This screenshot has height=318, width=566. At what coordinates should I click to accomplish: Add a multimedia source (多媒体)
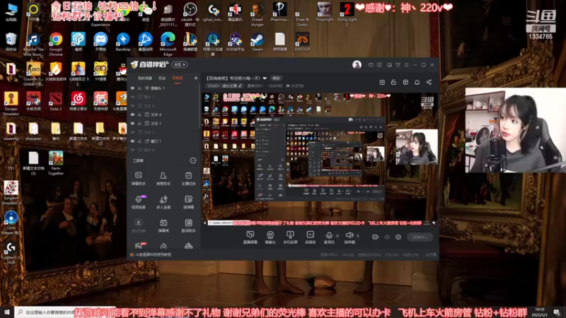[x=311, y=237]
